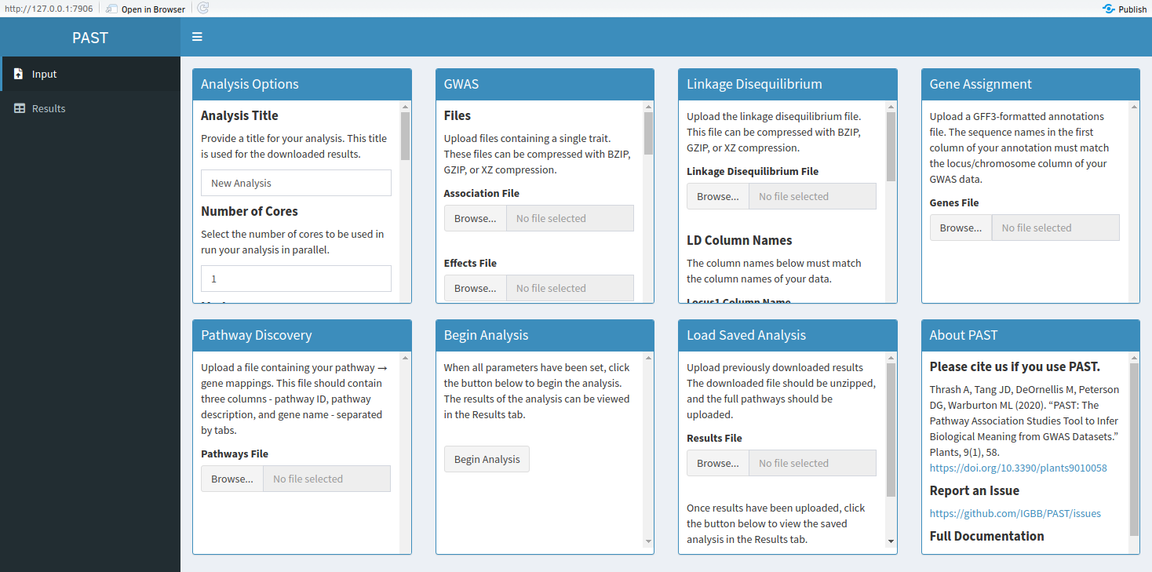Click the Input file icon in sidebar
Viewport: 1152px width, 572px height.
tap(19, 74)
